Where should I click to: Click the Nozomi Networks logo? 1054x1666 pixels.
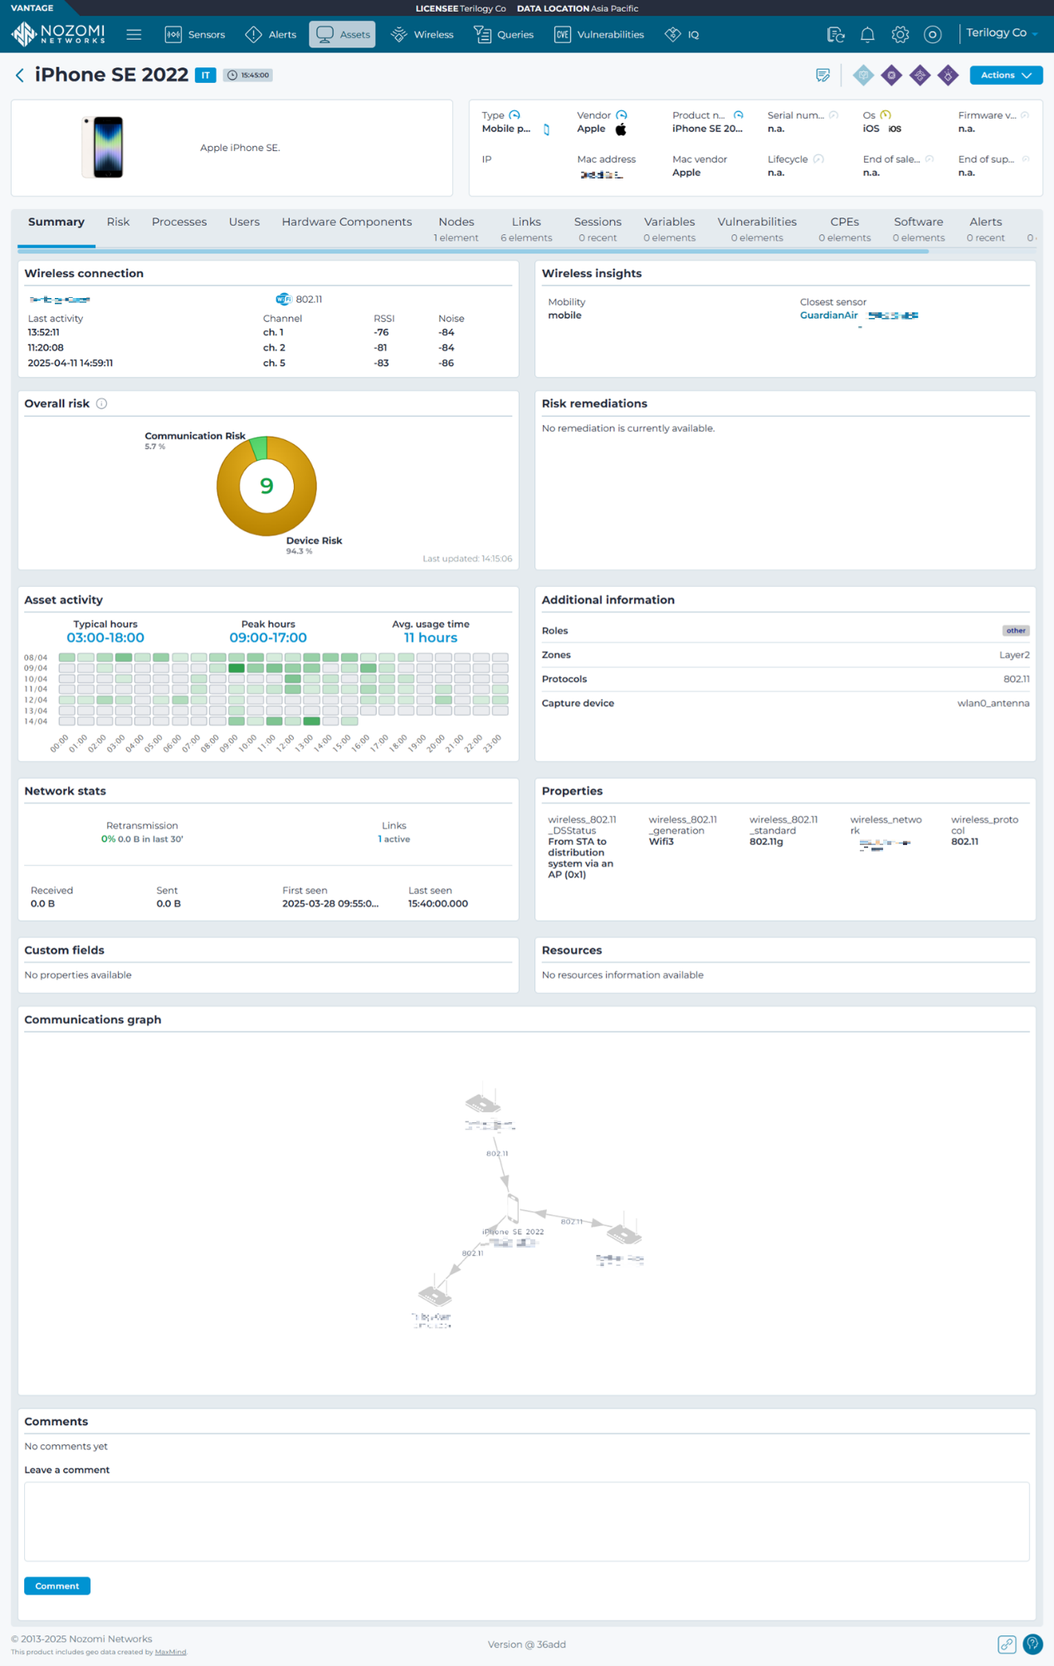[x=58, y=34]
